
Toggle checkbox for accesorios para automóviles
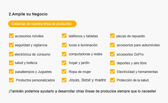(x=112, y=45)
